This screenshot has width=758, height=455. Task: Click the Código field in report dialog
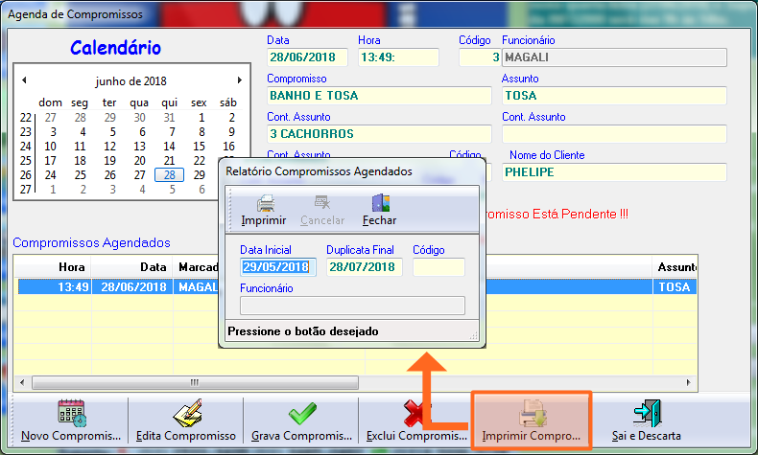(438, 267)
